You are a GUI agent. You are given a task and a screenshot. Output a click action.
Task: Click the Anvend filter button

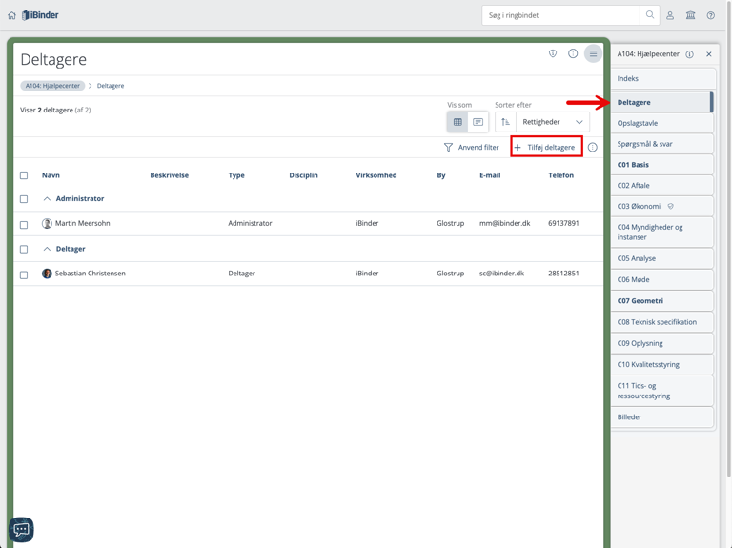(471, 148)
